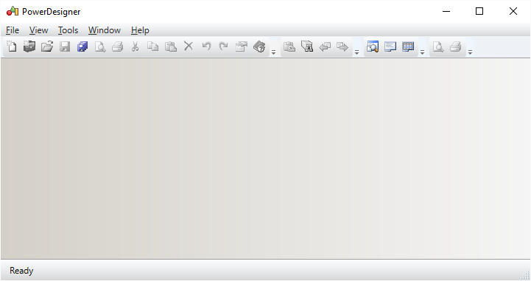
Task: Open the View menu
Action: point(38,30)
